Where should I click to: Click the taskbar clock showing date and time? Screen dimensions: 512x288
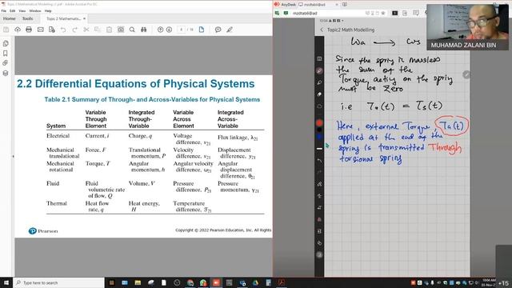click(489, 282)
